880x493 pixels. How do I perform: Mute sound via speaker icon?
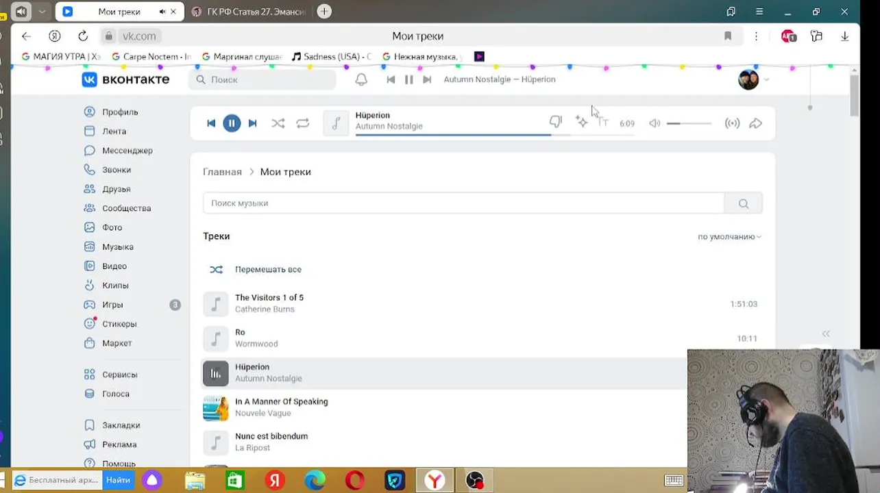tap(655, 123)
